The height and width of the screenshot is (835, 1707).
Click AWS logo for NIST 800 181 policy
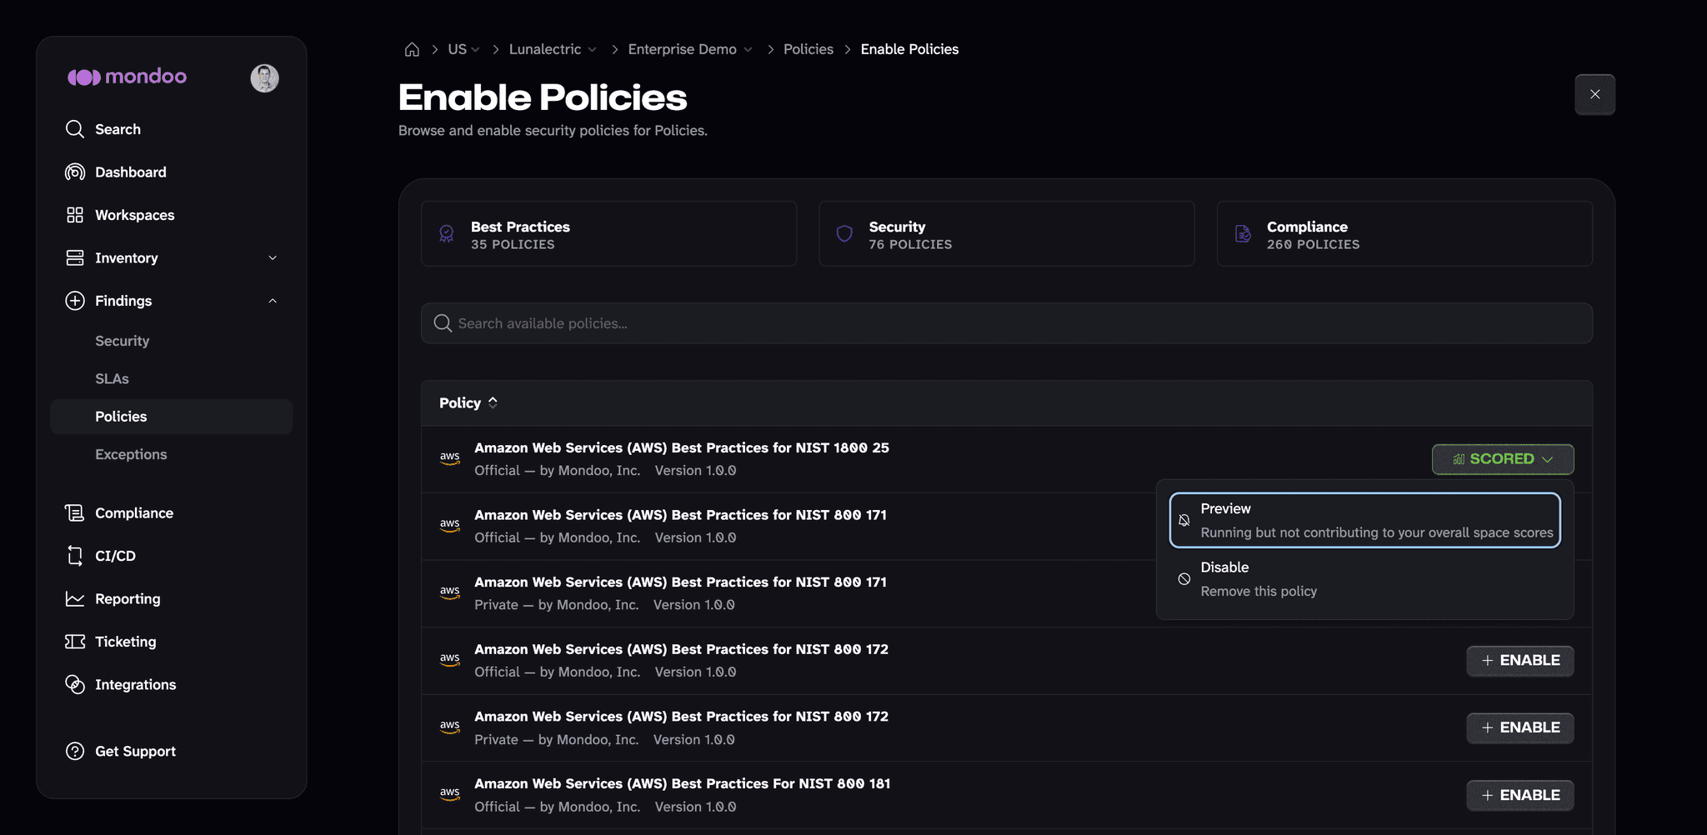coord(450,794)
